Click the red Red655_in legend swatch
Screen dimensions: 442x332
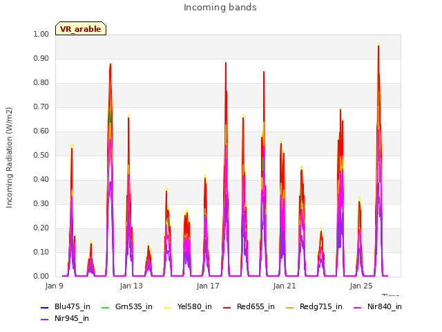227,307
